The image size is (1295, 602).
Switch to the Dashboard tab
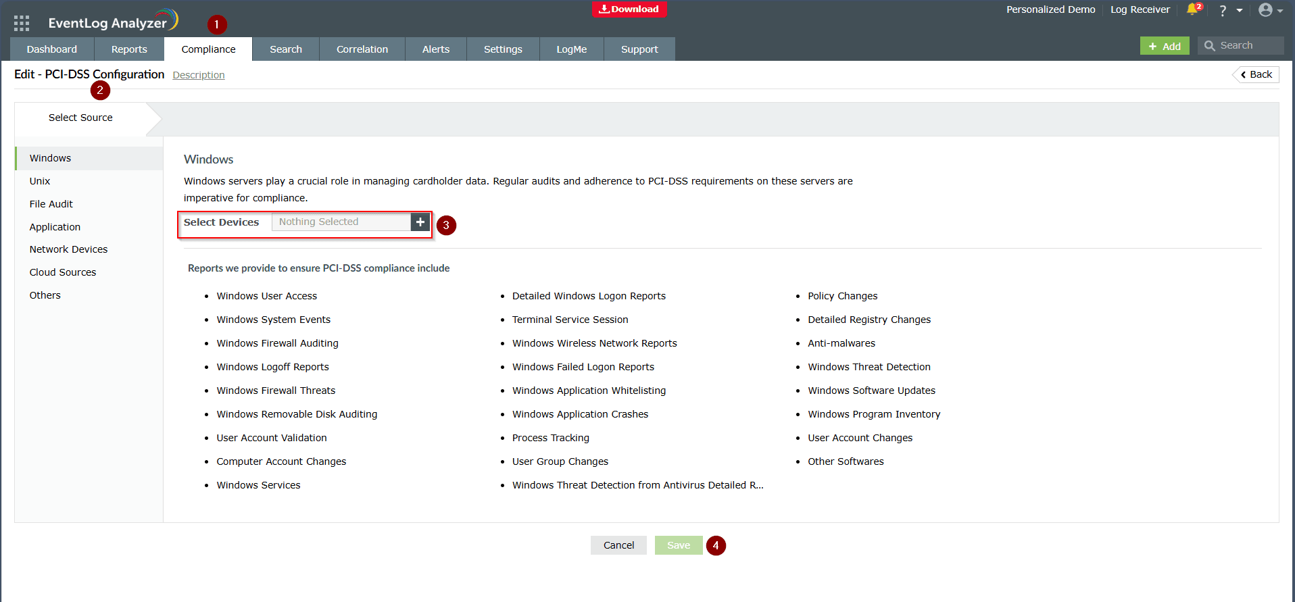click(x=52, y=49)
